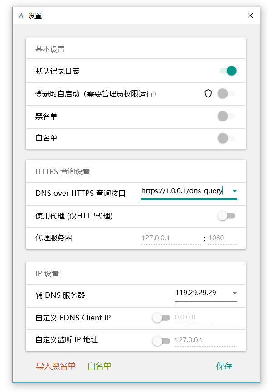The height and width of the screenshot is (392, 272).
Task: Open the secondary DNS server dropdown arrow
Action: [x=234, y=293]
